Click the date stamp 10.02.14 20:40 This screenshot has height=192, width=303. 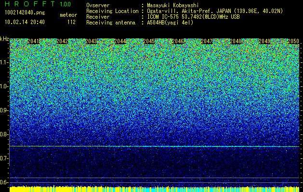25,22
